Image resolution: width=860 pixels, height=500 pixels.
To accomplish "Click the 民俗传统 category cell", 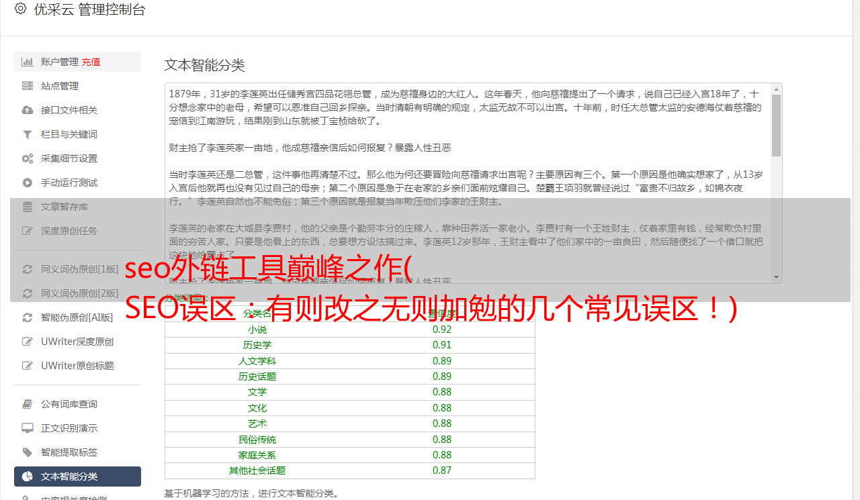I will click(257, 440).
